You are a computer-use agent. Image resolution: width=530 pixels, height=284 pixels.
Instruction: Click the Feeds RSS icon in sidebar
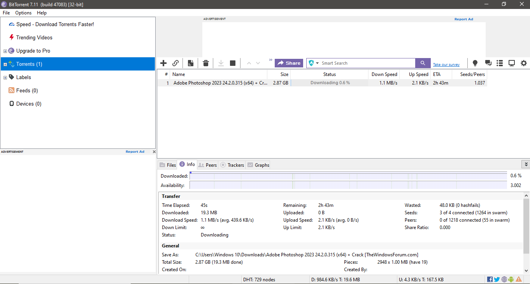(12, 90)
